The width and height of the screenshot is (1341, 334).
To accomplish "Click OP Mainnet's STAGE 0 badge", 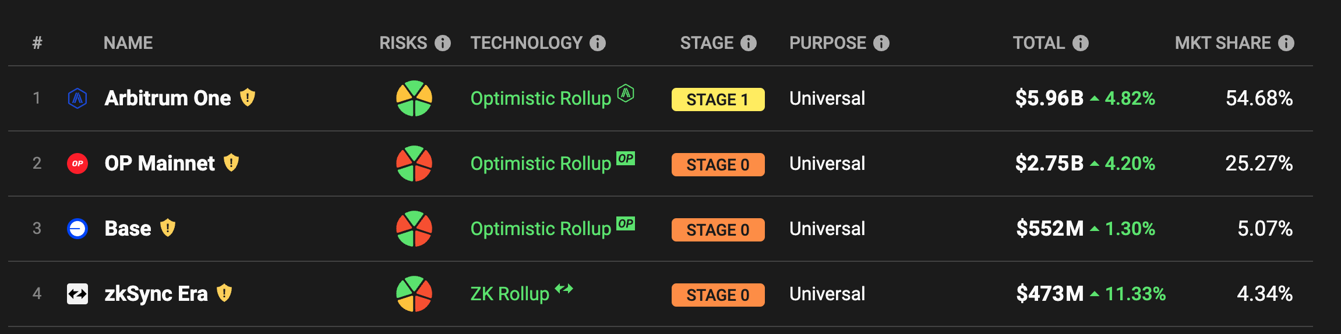I will [x=718, y=165].
